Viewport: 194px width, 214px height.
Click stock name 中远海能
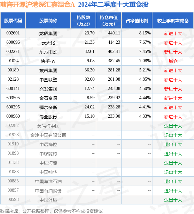[x=48, y=163]
